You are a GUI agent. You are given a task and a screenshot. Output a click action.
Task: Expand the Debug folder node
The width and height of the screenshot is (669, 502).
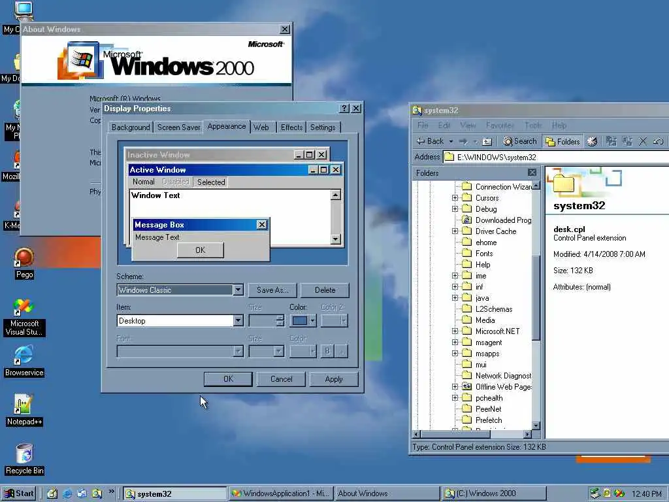coord(455,209)
